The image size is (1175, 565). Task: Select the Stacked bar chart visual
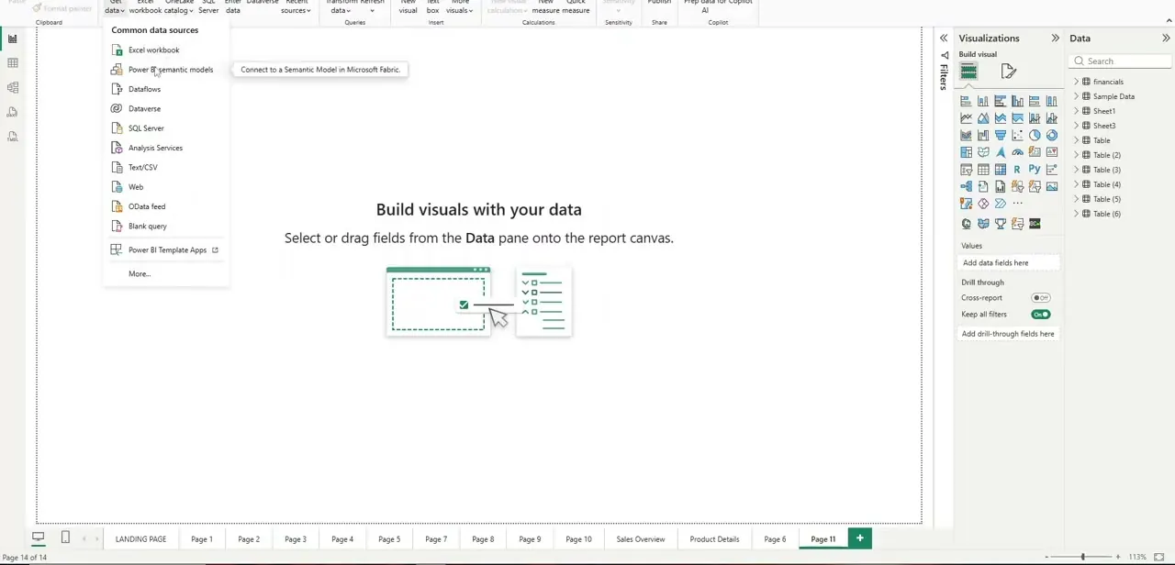(x=966, y=101)
